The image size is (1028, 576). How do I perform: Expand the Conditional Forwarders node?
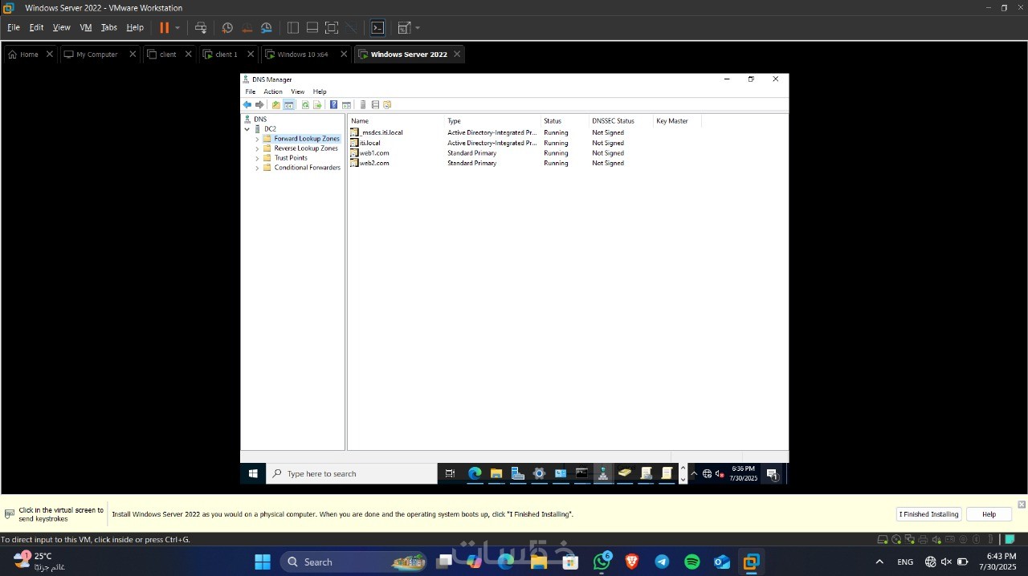click(x=257, y=168)
